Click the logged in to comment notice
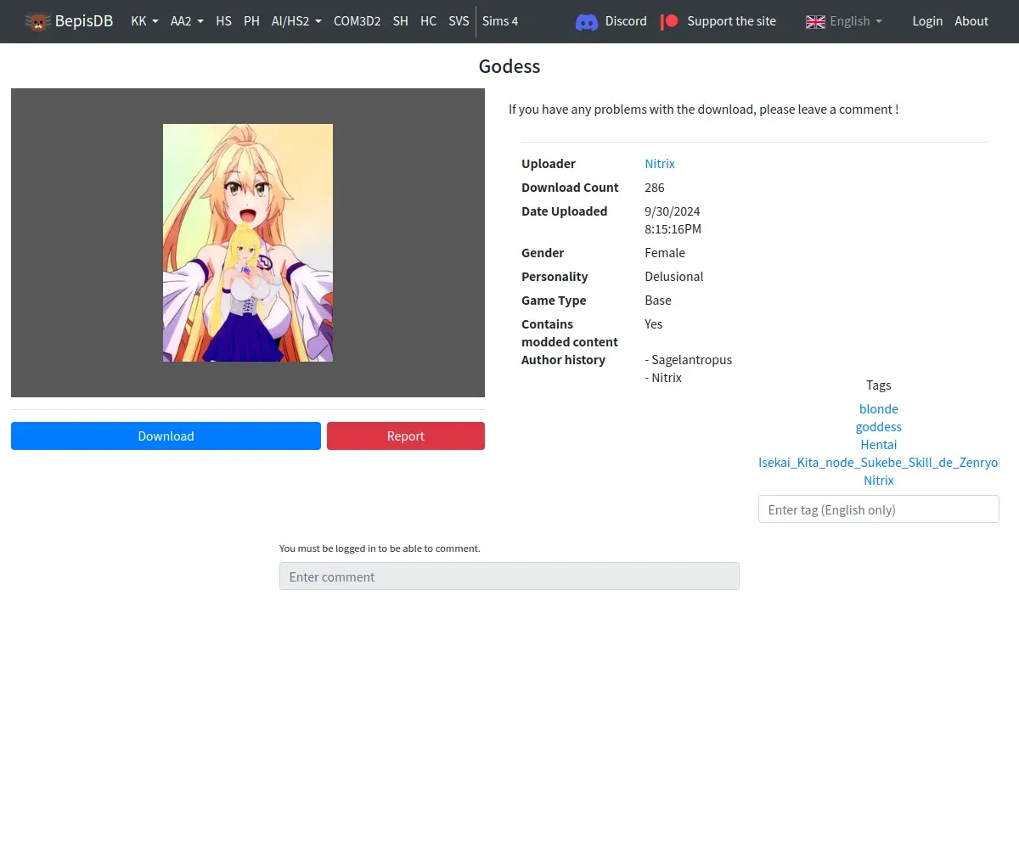 [380, 548]
